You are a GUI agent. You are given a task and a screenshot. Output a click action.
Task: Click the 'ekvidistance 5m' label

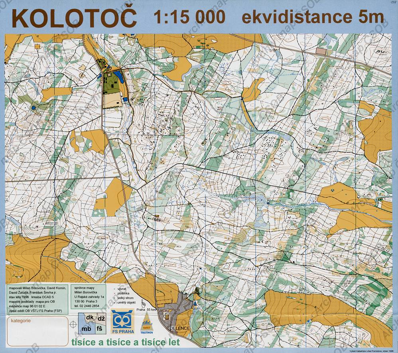click(313, 18)
